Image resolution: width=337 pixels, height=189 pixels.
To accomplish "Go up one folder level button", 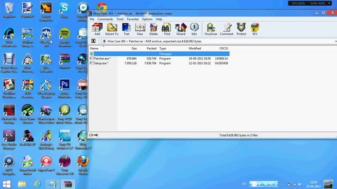I will pos(93,41).
